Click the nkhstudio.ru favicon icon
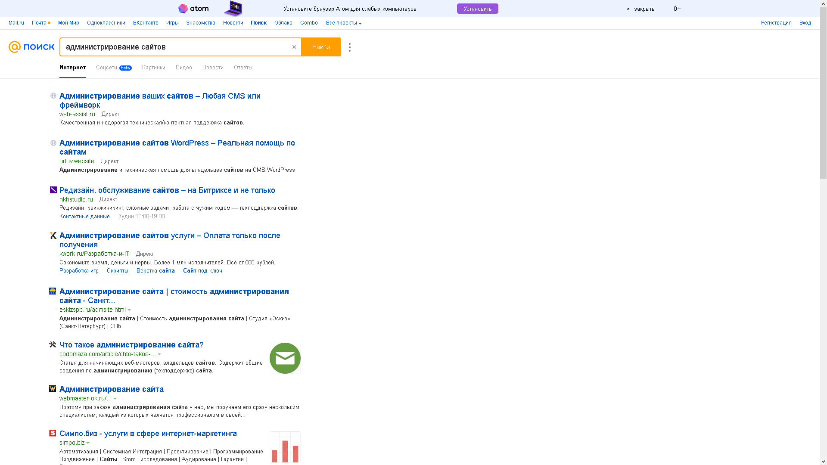Screen dimensions: 827x465 point(53,190)
